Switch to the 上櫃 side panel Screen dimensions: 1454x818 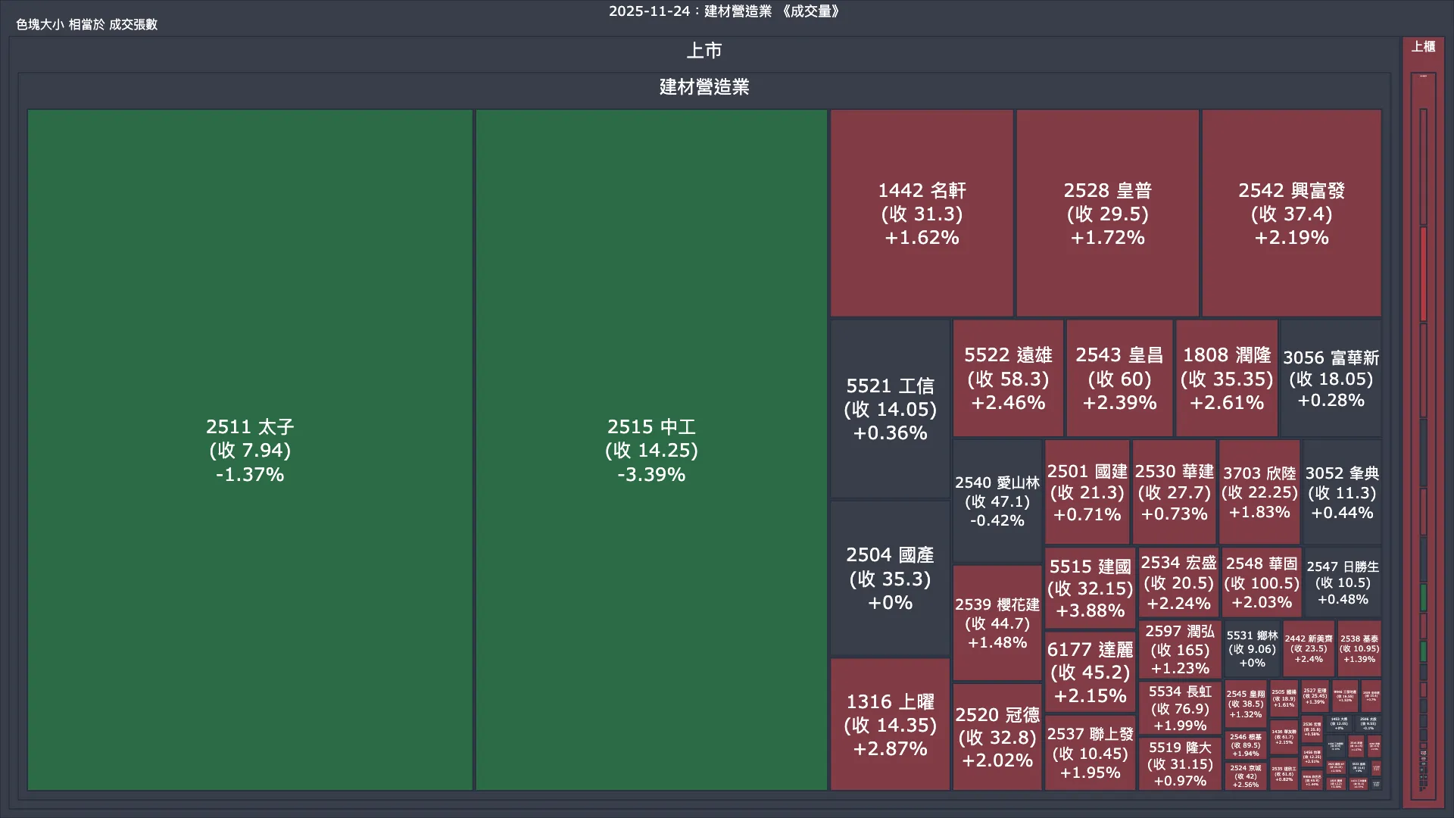point(1423,47)
